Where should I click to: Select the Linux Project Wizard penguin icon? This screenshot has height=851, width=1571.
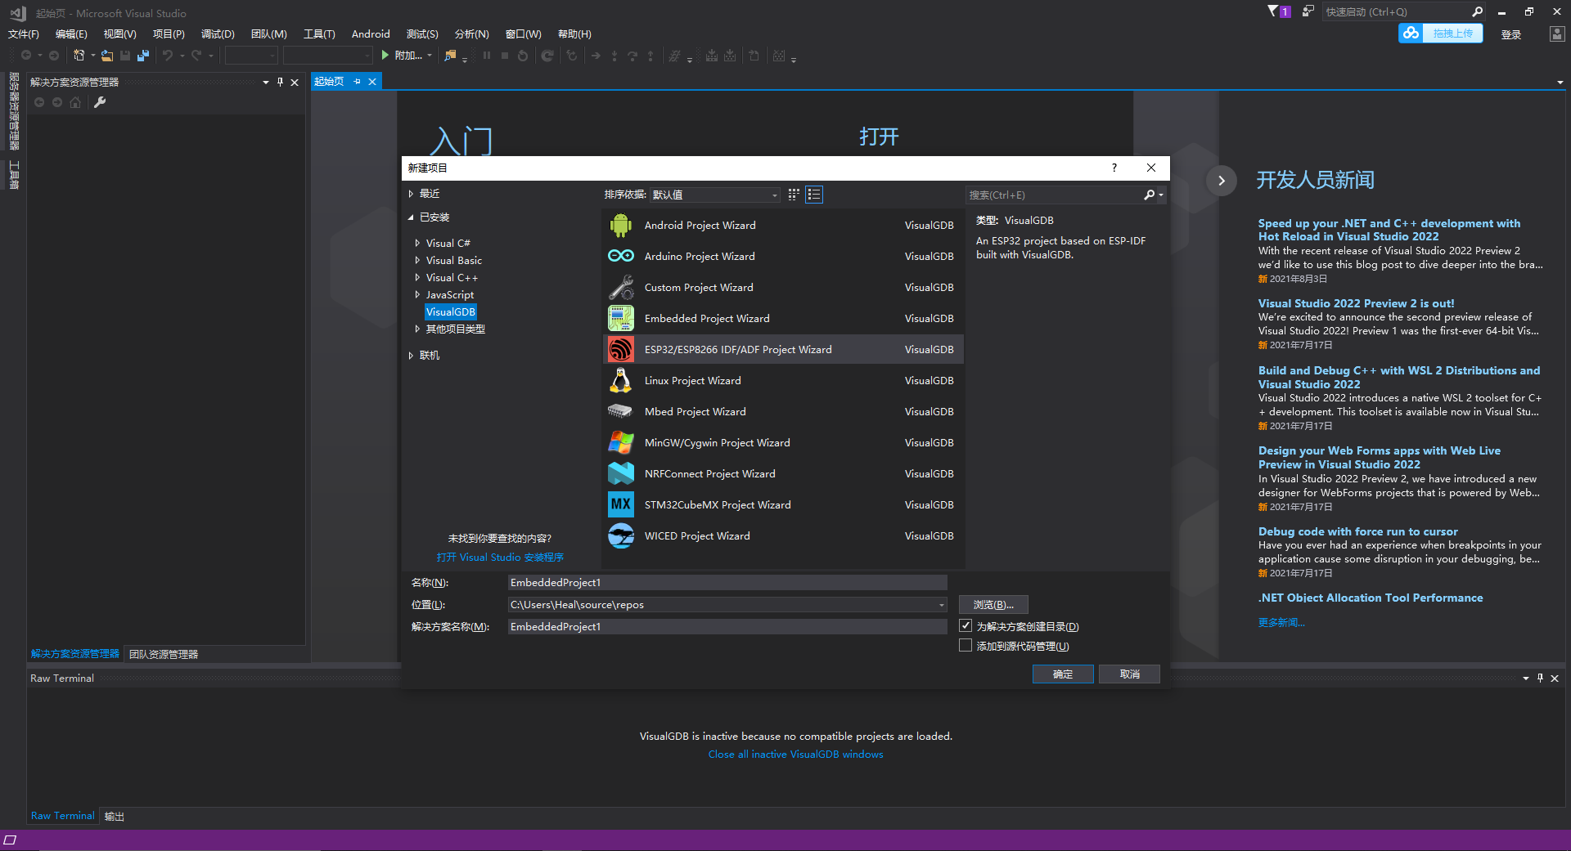pos(621,380)
